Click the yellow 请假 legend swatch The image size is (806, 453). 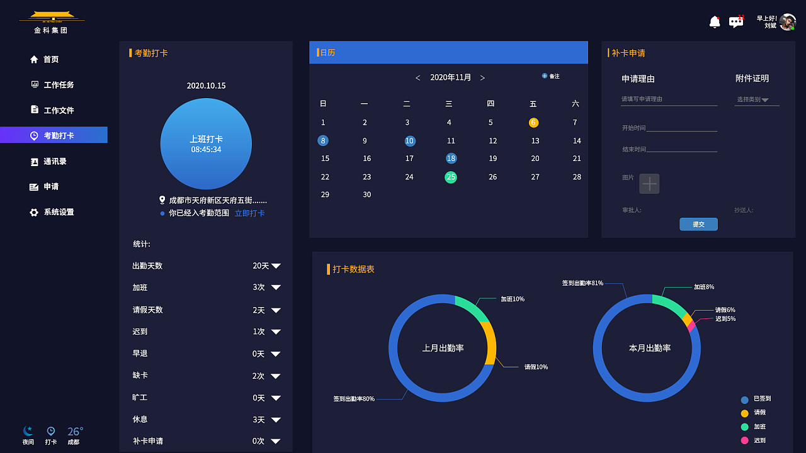[x=744, y=413]
